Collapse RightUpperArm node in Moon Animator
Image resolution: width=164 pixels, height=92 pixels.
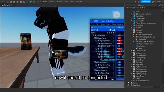[96, 41]
